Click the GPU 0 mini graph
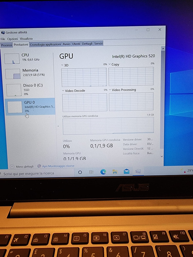193x257 pixels. (15, 107)
